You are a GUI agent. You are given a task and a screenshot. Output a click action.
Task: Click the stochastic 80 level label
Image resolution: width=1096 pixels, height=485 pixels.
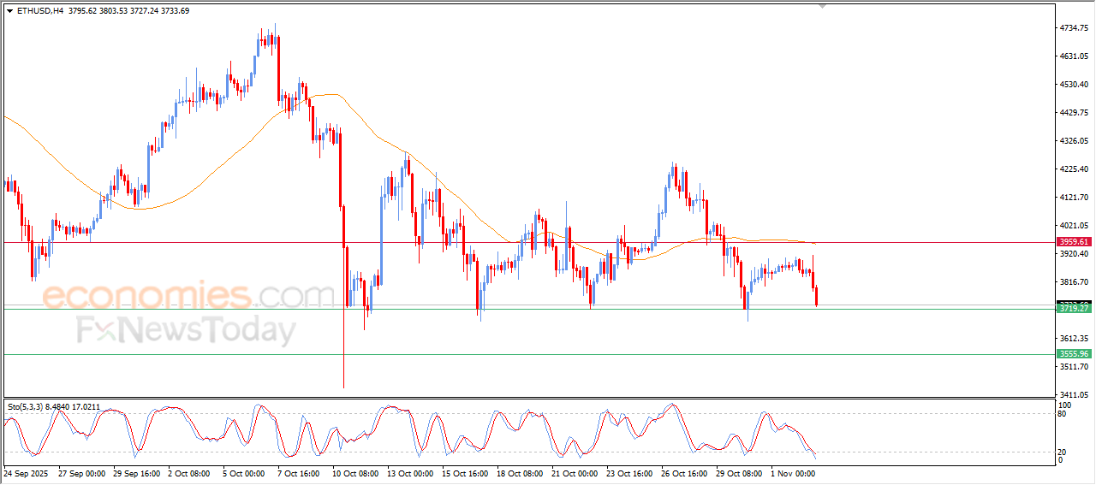[x=1063, y=414]
